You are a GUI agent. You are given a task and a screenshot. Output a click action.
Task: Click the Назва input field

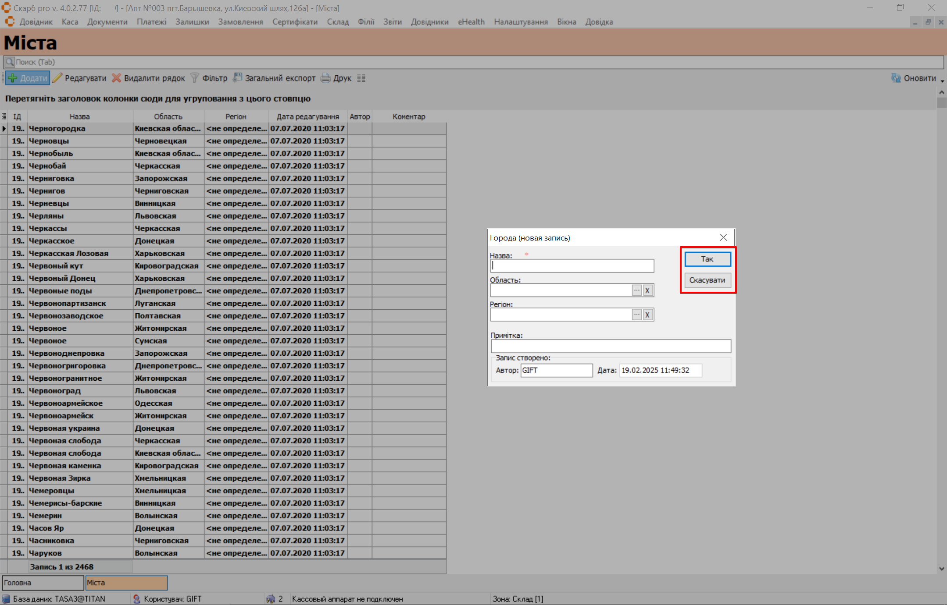point(572,265)
